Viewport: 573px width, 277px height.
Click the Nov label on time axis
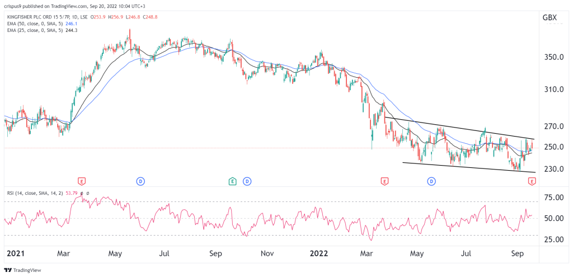pyautogui.click(x=267, y=253)
